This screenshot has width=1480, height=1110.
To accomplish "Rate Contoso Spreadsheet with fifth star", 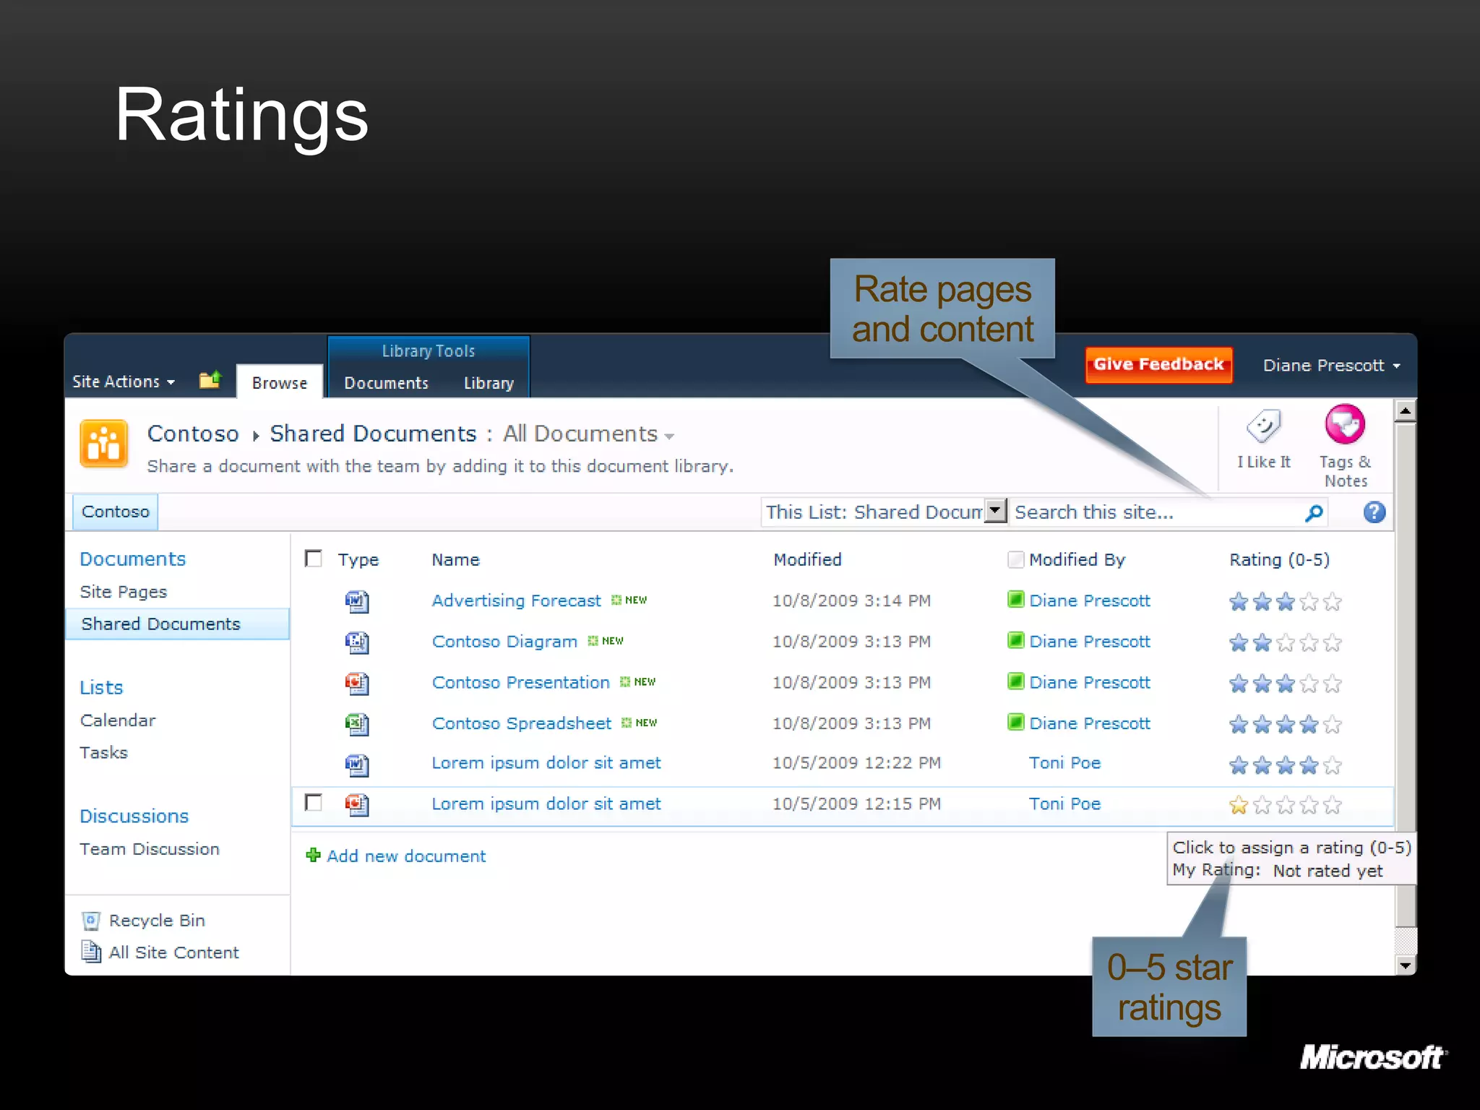I will (1333, 725).
